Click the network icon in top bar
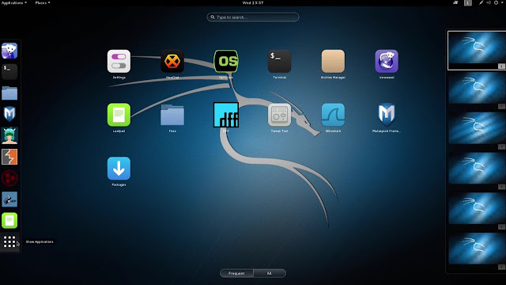This screenshot has height=285, width=506. (x=455, y=2)
